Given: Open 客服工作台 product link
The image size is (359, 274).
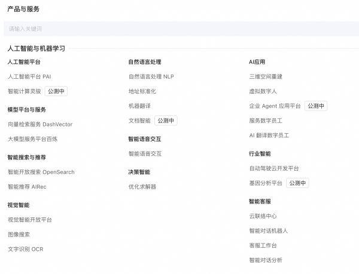Looking at the screenshot, I should click(263, 245).
